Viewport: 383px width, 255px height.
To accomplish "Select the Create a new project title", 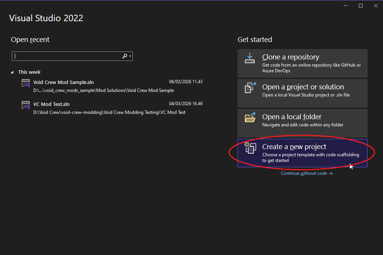I will [x=294, y=147].
